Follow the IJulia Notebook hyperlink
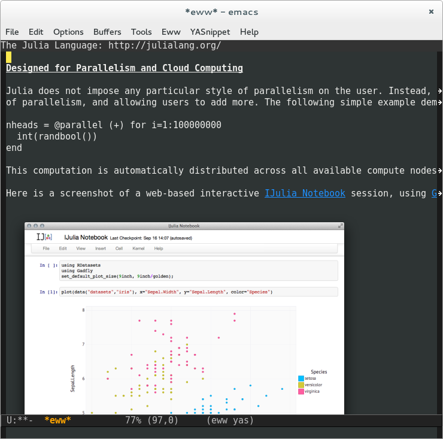The height and width of the screenshot is (439, 443). [305, 193]
